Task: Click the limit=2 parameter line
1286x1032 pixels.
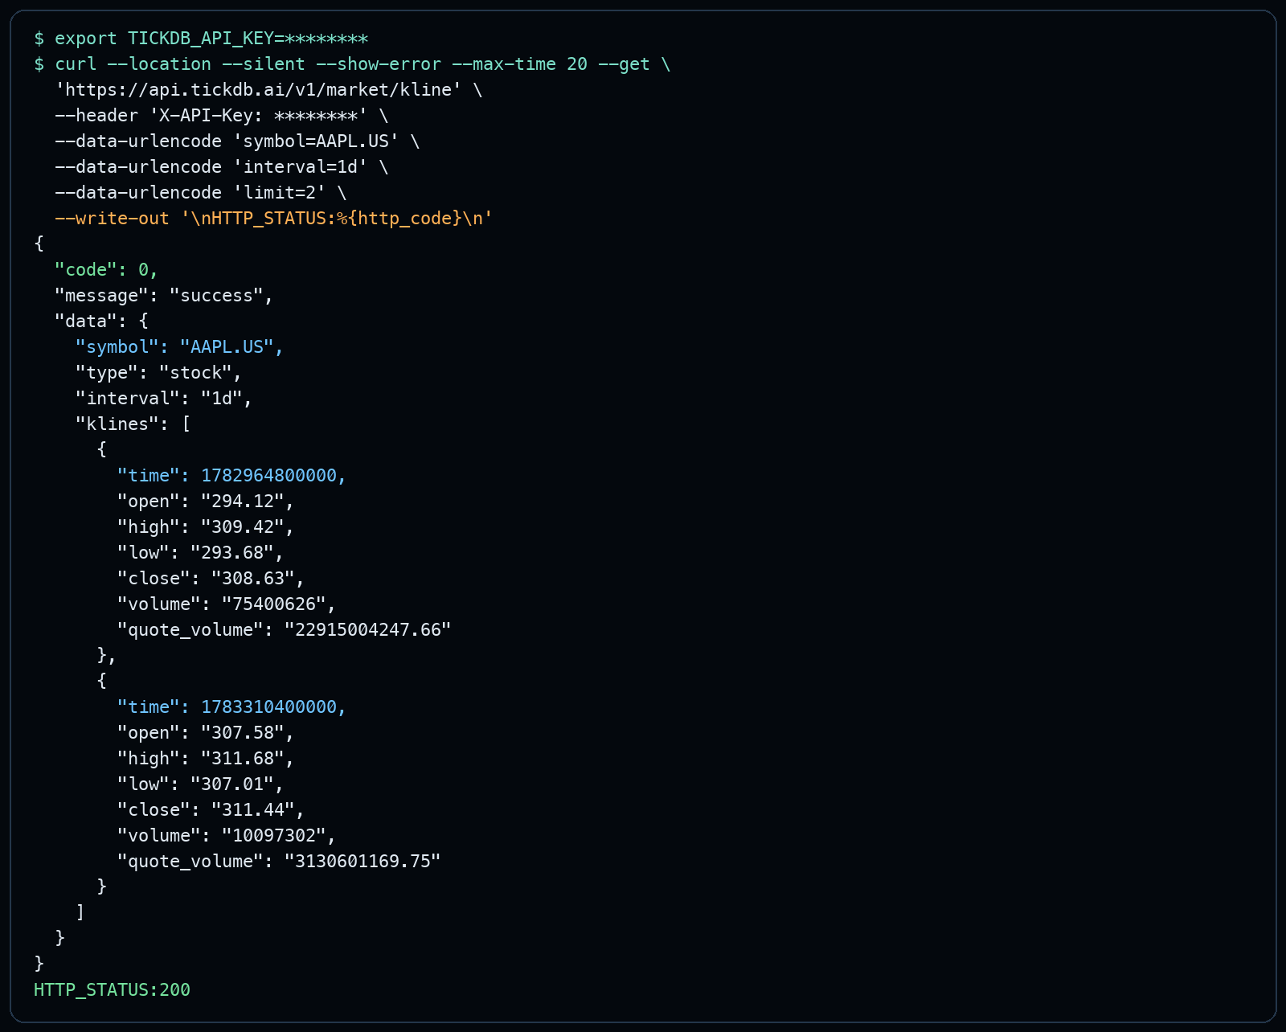Action: tap(201, 193)
